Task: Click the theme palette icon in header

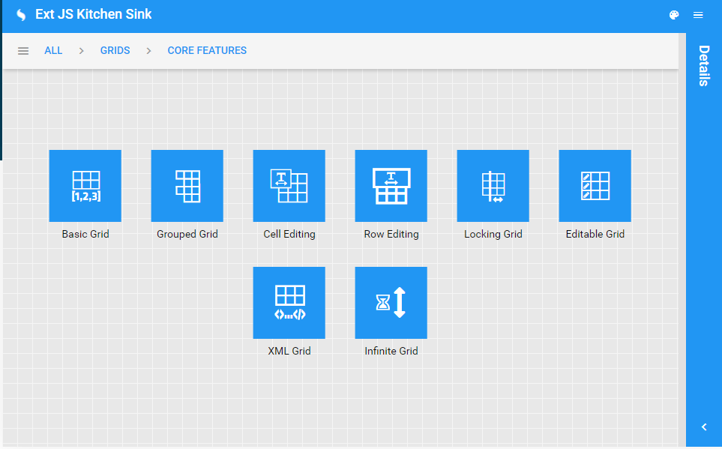Action: 674,15
